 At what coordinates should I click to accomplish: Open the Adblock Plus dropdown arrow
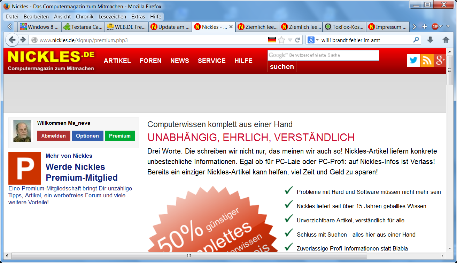coord(441,27)
